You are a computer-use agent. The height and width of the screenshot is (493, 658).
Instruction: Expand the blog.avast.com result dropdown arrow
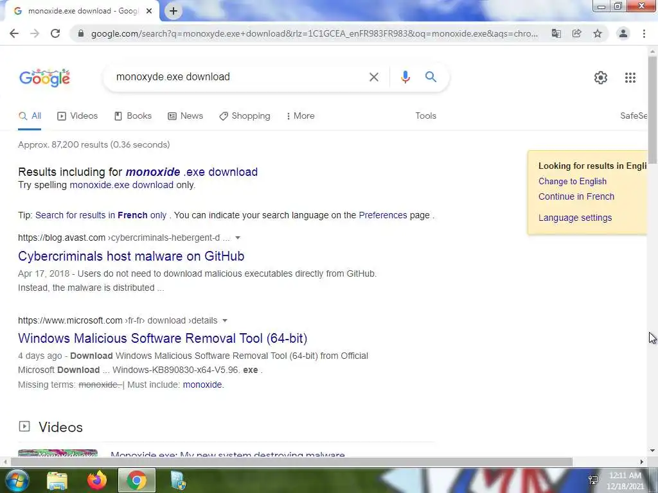[x=238, y=238]
